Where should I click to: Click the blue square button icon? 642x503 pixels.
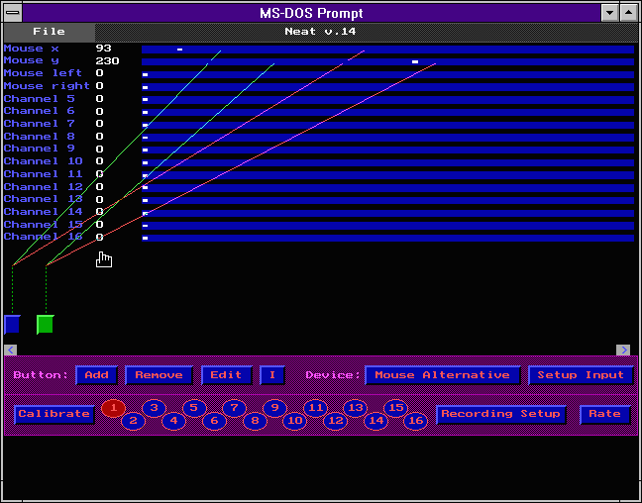click(12, 325)
